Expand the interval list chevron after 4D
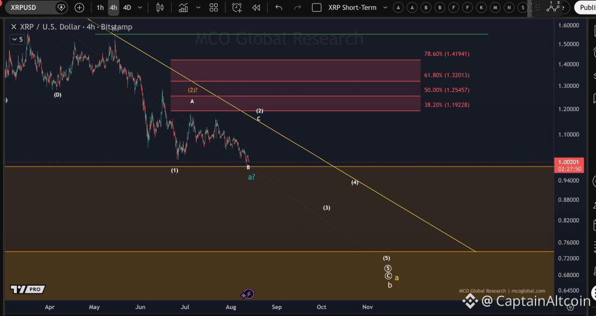 coord(140,8)
